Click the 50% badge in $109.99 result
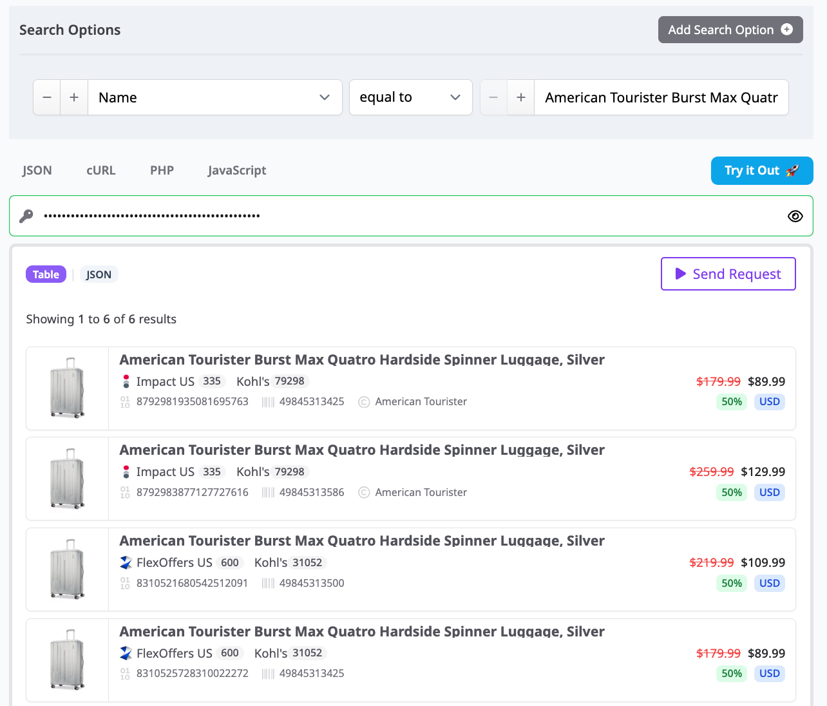The width and height of the screenshot is (827, 706). (732, 584)
